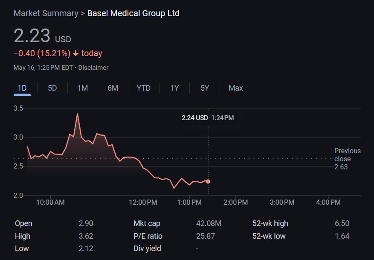
Task: Click the red down arrow icon
Action: point(75,54)
